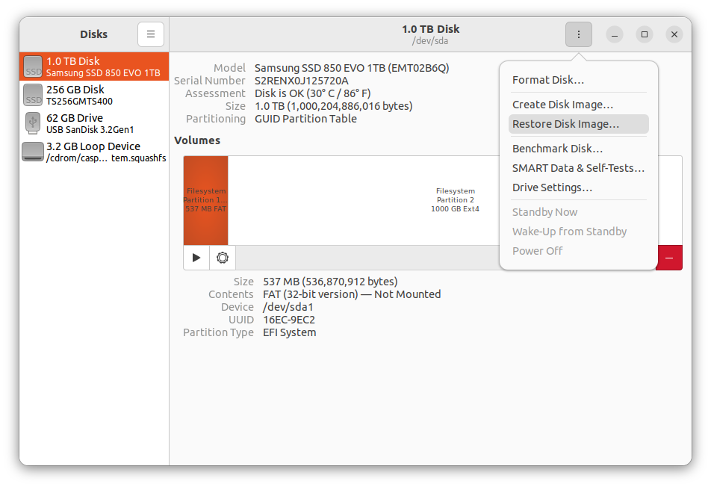Open the three-dot drive actions menu

[x=579, y=34]
